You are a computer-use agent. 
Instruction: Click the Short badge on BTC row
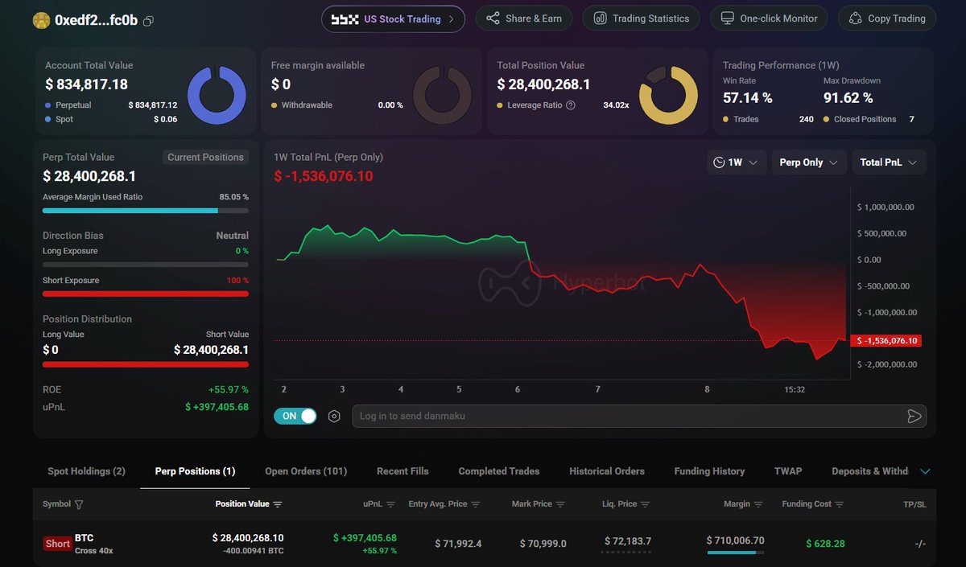point(57,544)
